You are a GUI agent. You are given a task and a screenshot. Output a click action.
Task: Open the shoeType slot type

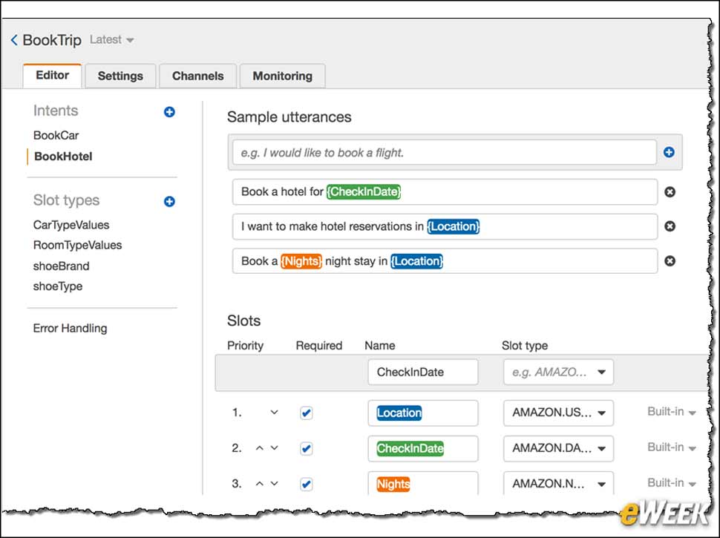pyautogui.click(x=58, y=286)
